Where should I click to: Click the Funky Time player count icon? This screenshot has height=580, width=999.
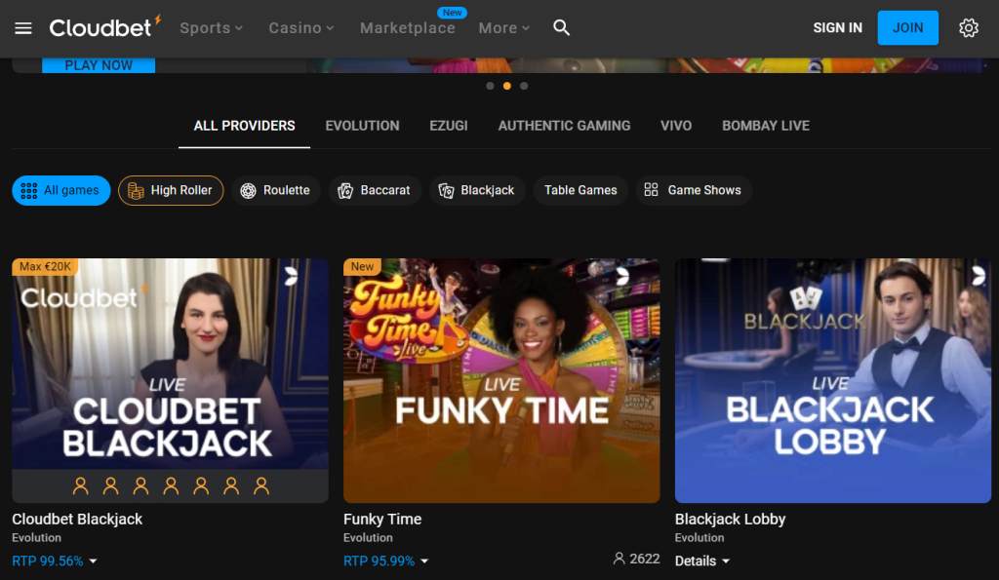click(619, 559)
